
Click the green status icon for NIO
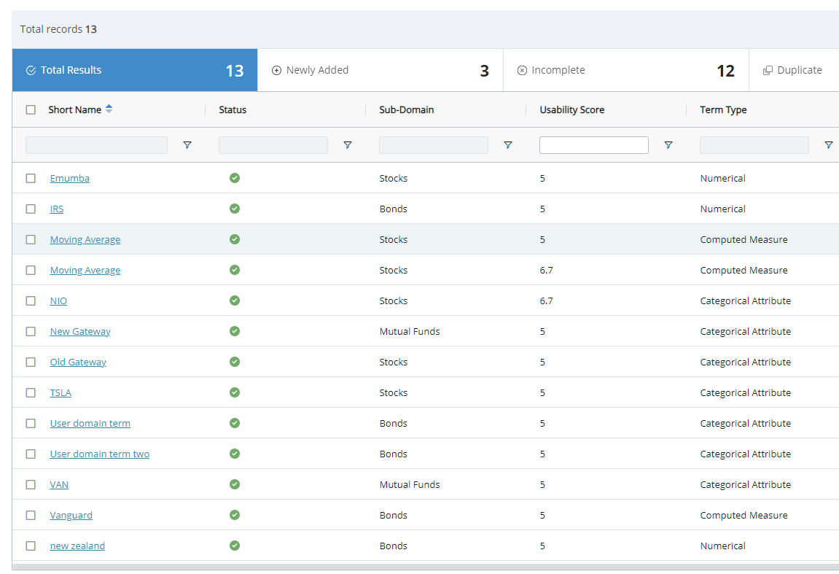pyautogui.click(x=235, y=300)
